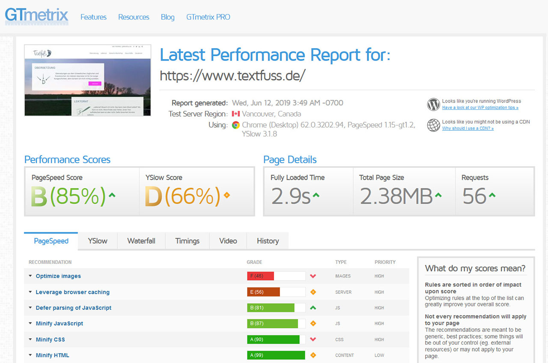Image resolution: width=548 pixels, height=363 pixels.
Task: Click the SERVER type cell
Action: [x=343, y=292]
